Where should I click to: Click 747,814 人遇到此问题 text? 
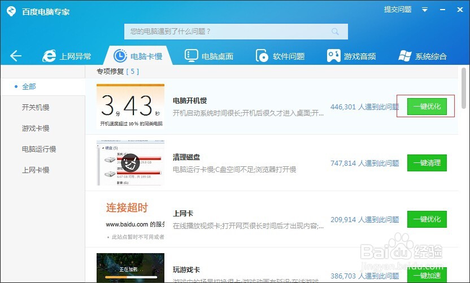[364, 163]
